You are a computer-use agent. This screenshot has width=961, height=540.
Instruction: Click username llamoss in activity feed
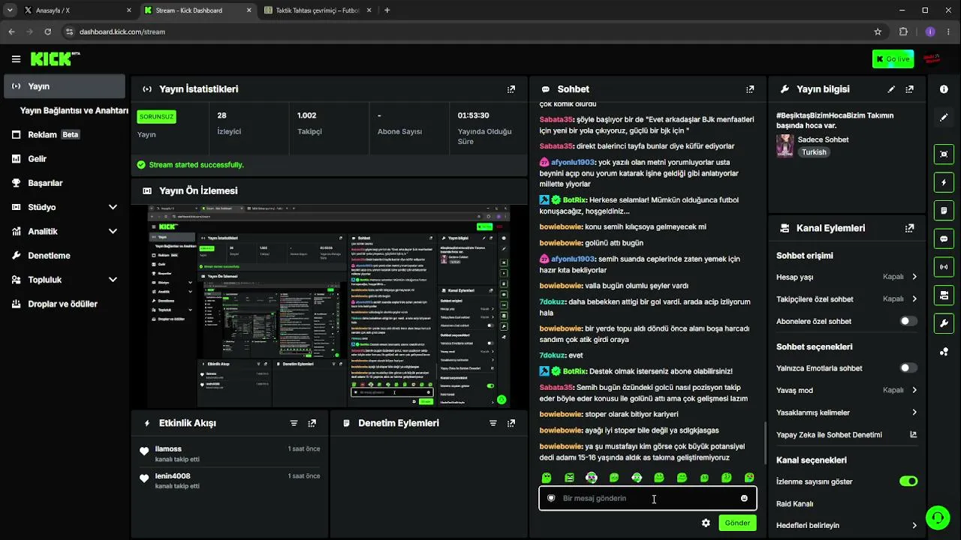coord(168,449)
